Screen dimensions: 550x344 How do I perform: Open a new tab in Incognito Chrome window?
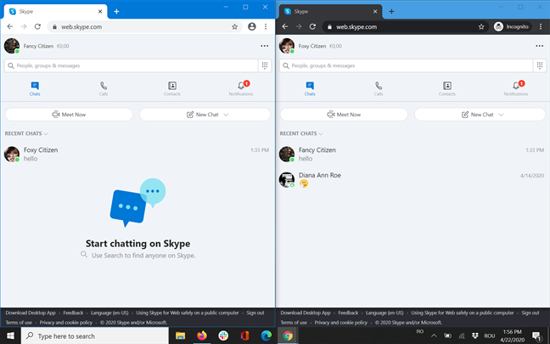391,12
